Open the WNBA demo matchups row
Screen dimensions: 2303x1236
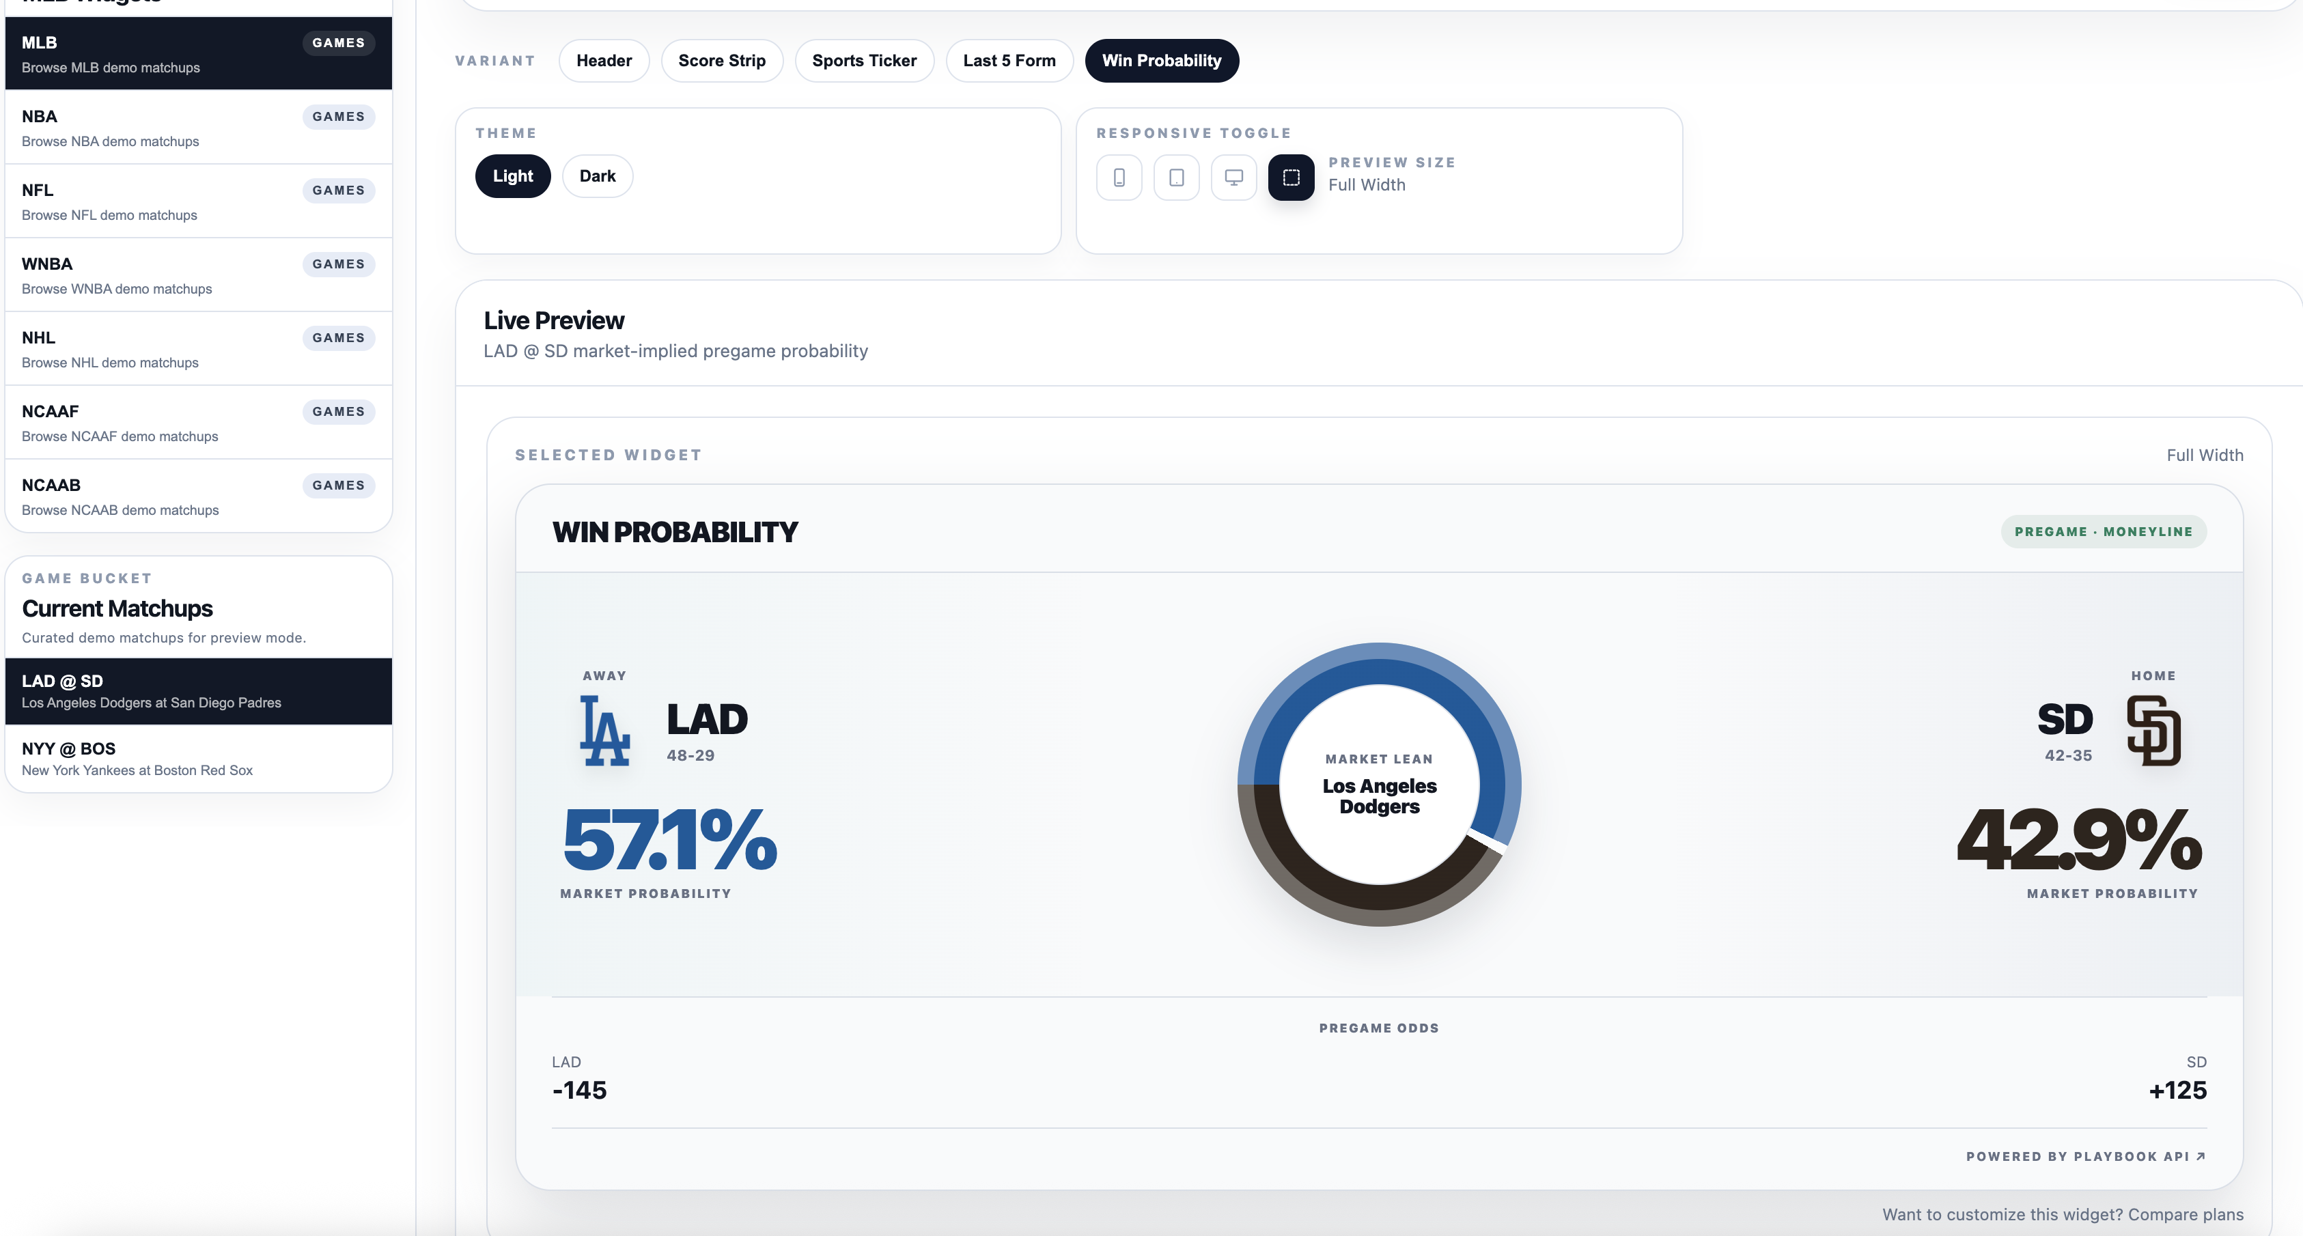199,275
